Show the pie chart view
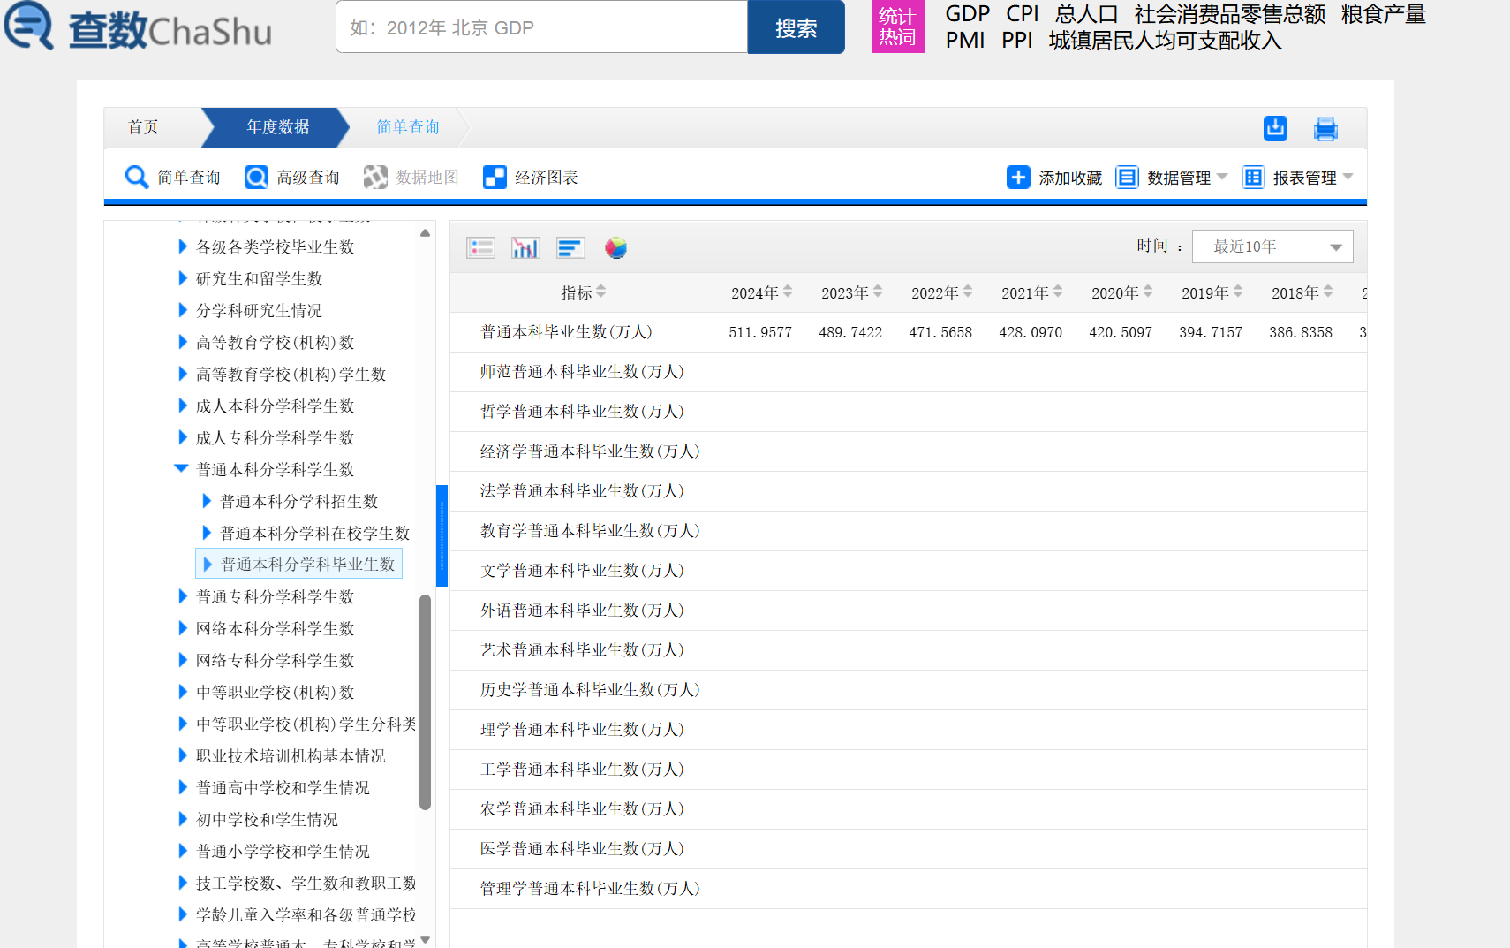This screenshot has width=1510, height=948. [x=615, y=248]
